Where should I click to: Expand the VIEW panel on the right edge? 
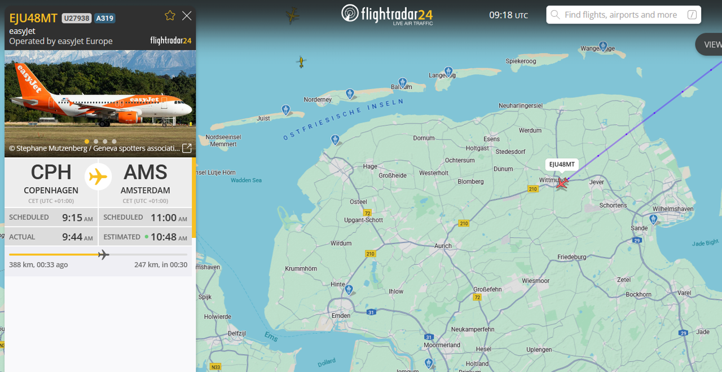(x=710, y=45)
